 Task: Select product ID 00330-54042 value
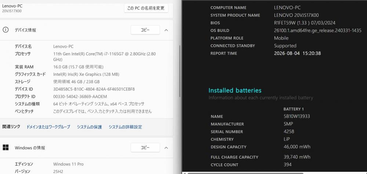click(x=80, y=96)
